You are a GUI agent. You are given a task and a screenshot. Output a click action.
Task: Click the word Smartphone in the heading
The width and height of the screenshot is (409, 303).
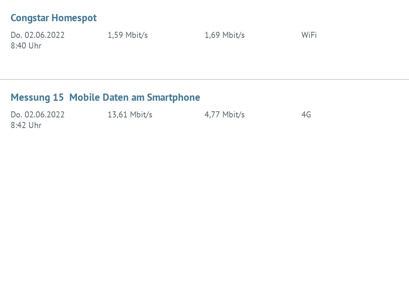tap(173, 97)
